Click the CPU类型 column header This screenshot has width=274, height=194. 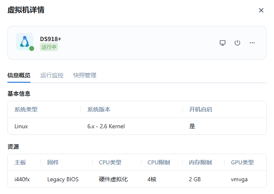coord(110,162)
